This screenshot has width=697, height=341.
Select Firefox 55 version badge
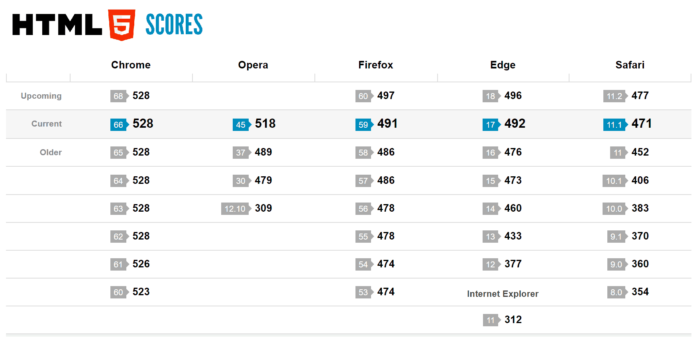tap(364, 236)
